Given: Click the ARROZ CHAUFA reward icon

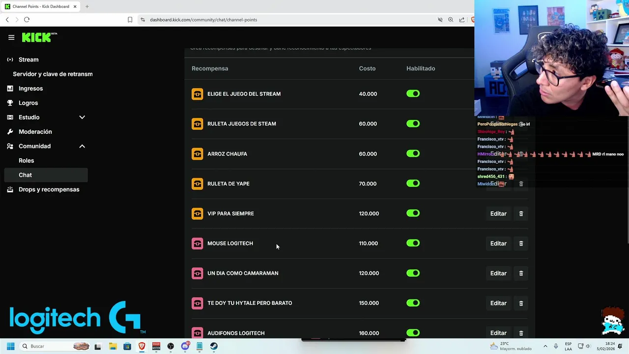Looking at the screenshot, I should (x=197, y=154).
